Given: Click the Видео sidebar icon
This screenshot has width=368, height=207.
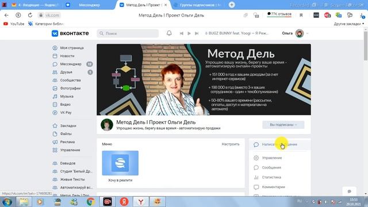Looking at the screenshot, I should point(55,105).
